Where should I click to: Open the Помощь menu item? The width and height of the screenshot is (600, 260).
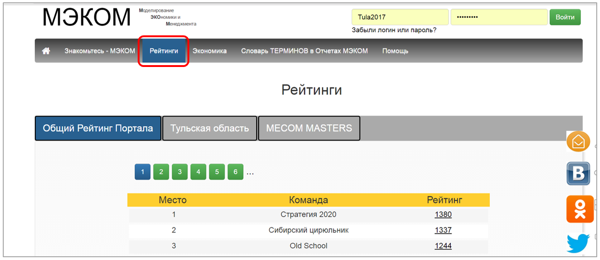point(395,51)
